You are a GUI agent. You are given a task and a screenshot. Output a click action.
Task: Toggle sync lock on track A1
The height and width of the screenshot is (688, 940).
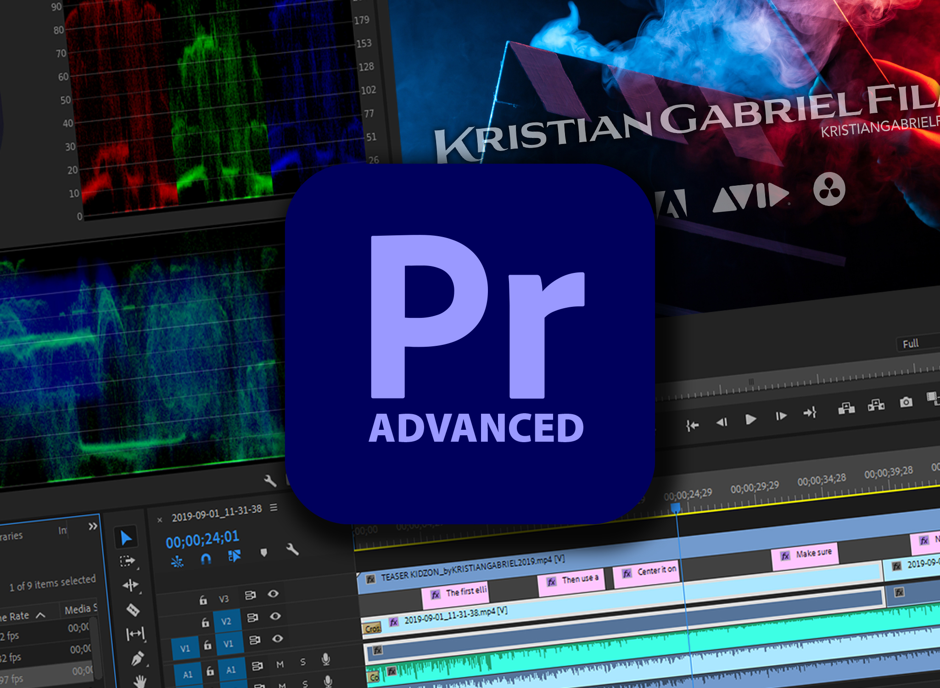[257, 666]
